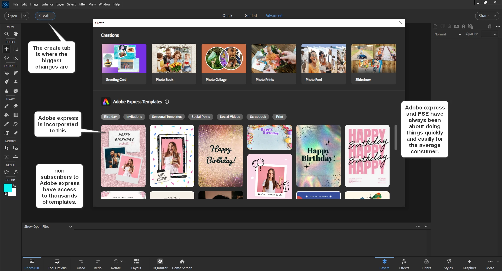The height and width of the screenshot is (271, 502).
Task: Toggle the Tool Options panel
Action: [x=57, y=264]
